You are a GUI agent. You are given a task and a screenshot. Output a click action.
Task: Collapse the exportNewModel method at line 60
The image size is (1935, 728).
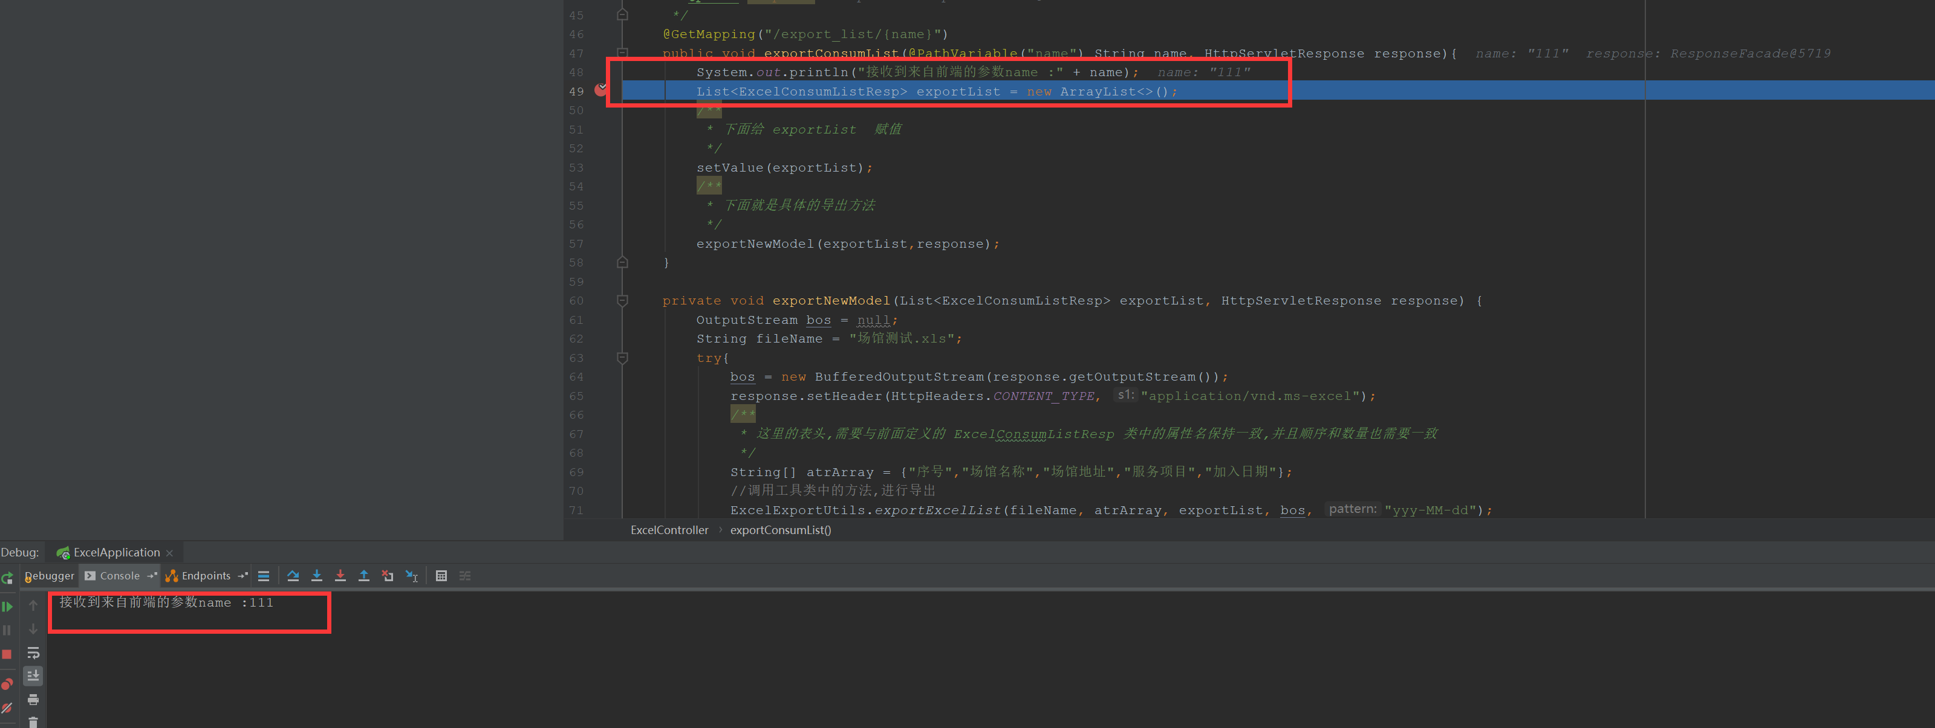622,301
